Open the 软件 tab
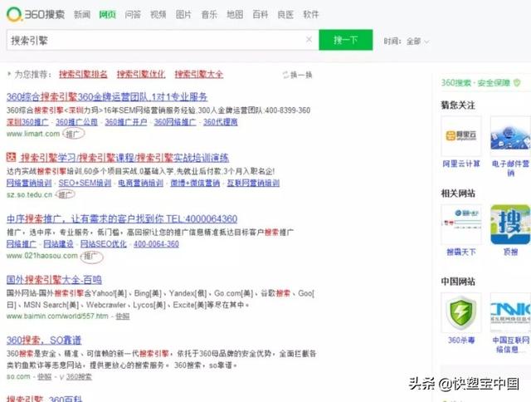Image resolution: width=531 pixels, height=402 pixels. tap(311, 15)
